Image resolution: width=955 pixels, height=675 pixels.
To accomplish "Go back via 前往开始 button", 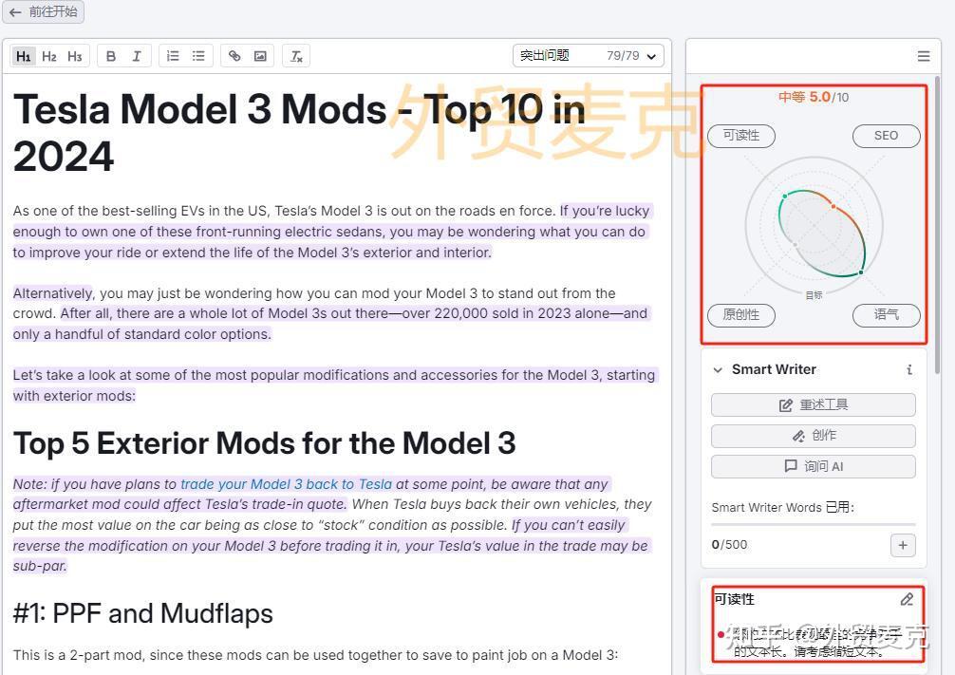I will [x=44, y=11].
